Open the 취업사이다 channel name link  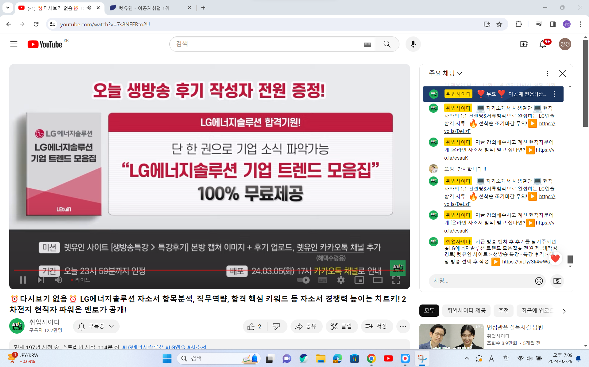point(44,322)
